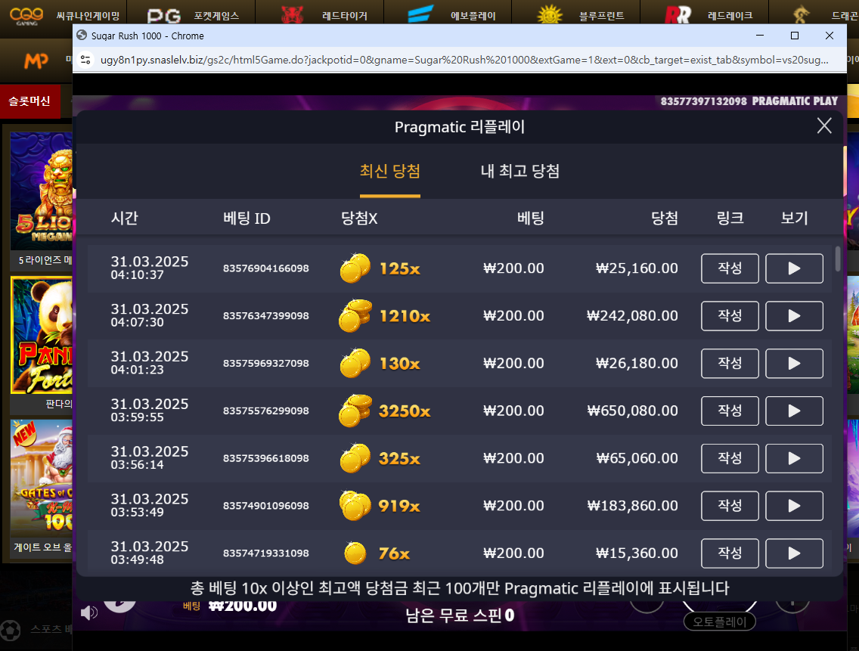
Task: Play the replay for the 125x win
Action: (x=794, y=268)
